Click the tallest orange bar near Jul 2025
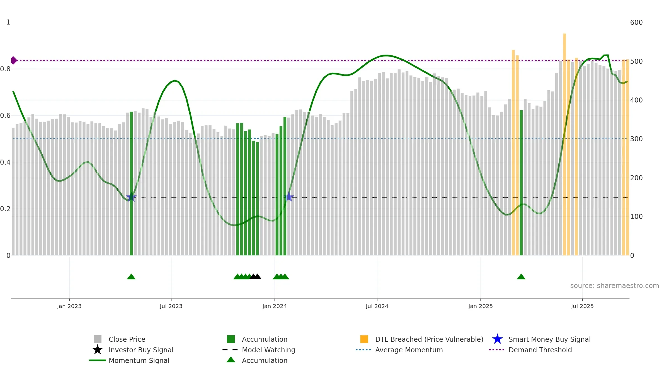 pos(564,144)
